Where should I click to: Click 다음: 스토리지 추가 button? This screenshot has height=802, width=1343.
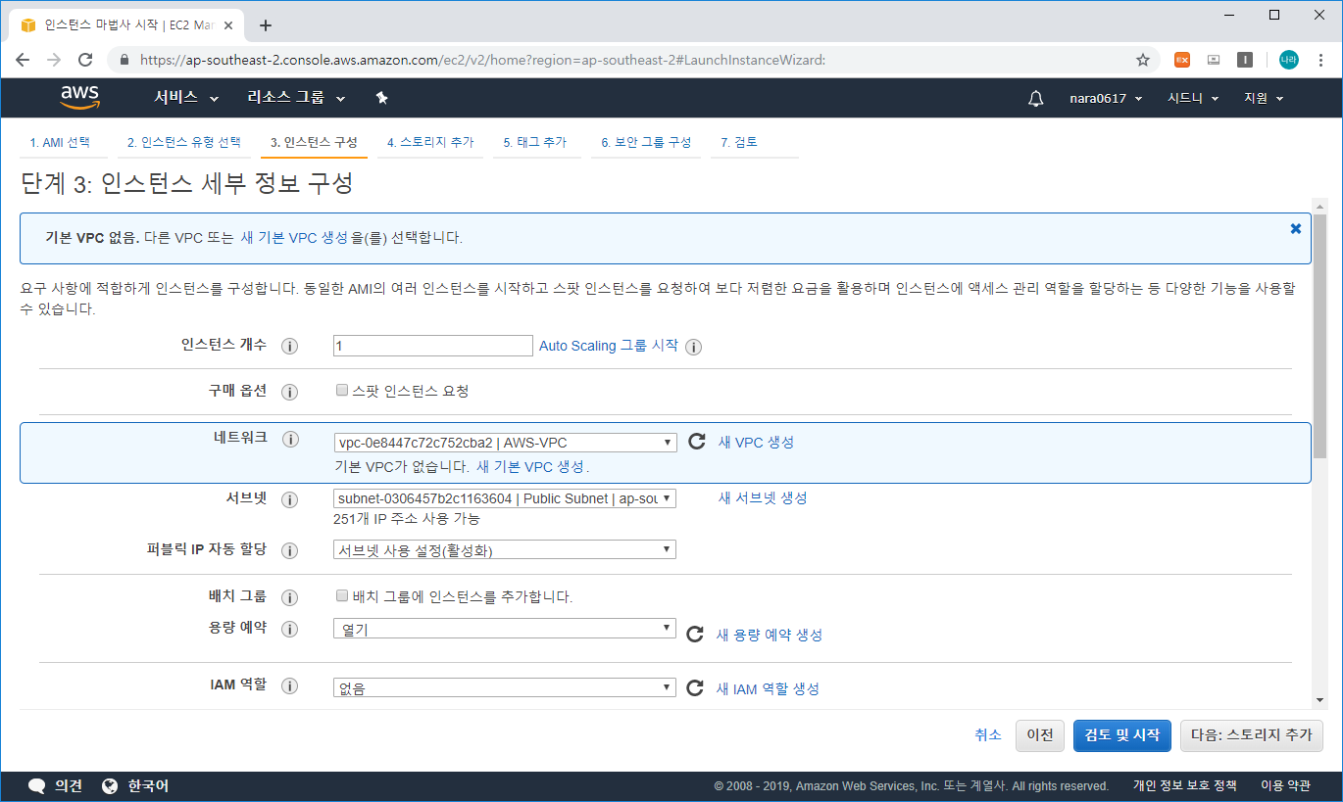[x=1251, y=735]
